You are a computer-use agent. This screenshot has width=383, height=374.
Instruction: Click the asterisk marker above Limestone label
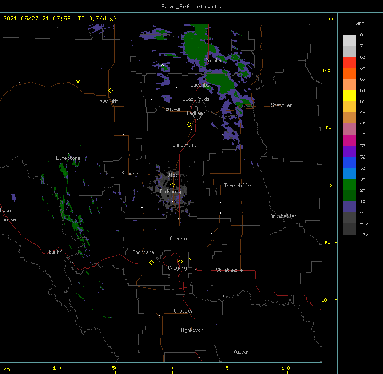(x=68, y=154)
